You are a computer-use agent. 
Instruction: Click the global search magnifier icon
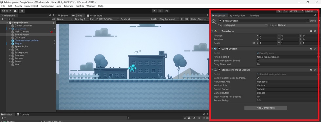pos(285,11)
